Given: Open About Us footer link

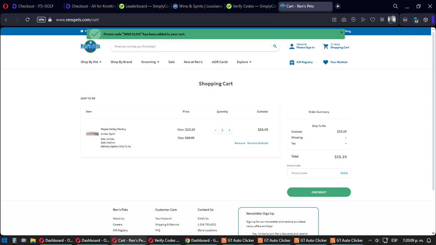Looking at the screenshot, I should pos(118,219).
